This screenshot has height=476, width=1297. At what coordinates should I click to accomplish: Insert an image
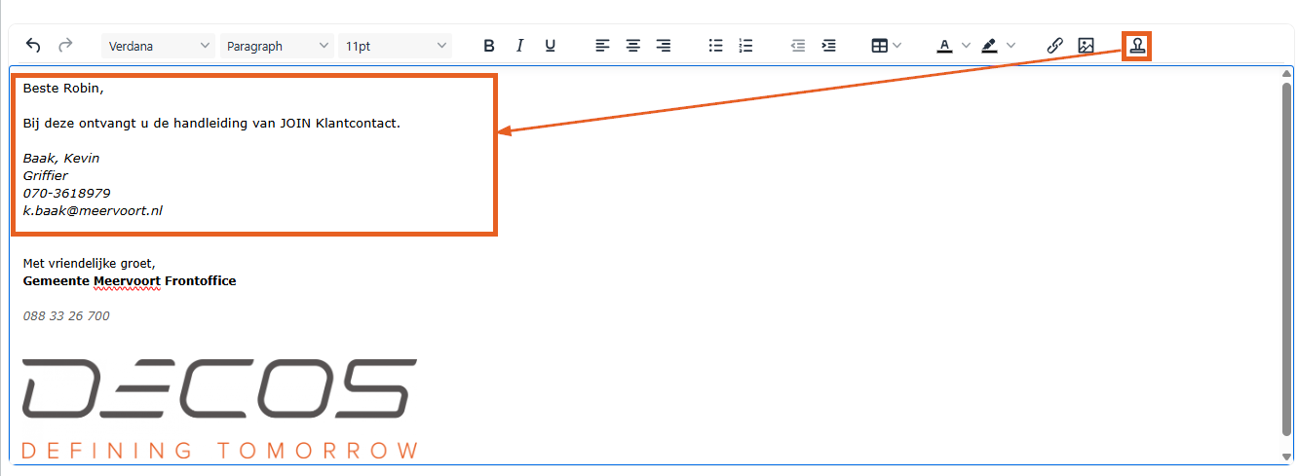pos(1086,46)
